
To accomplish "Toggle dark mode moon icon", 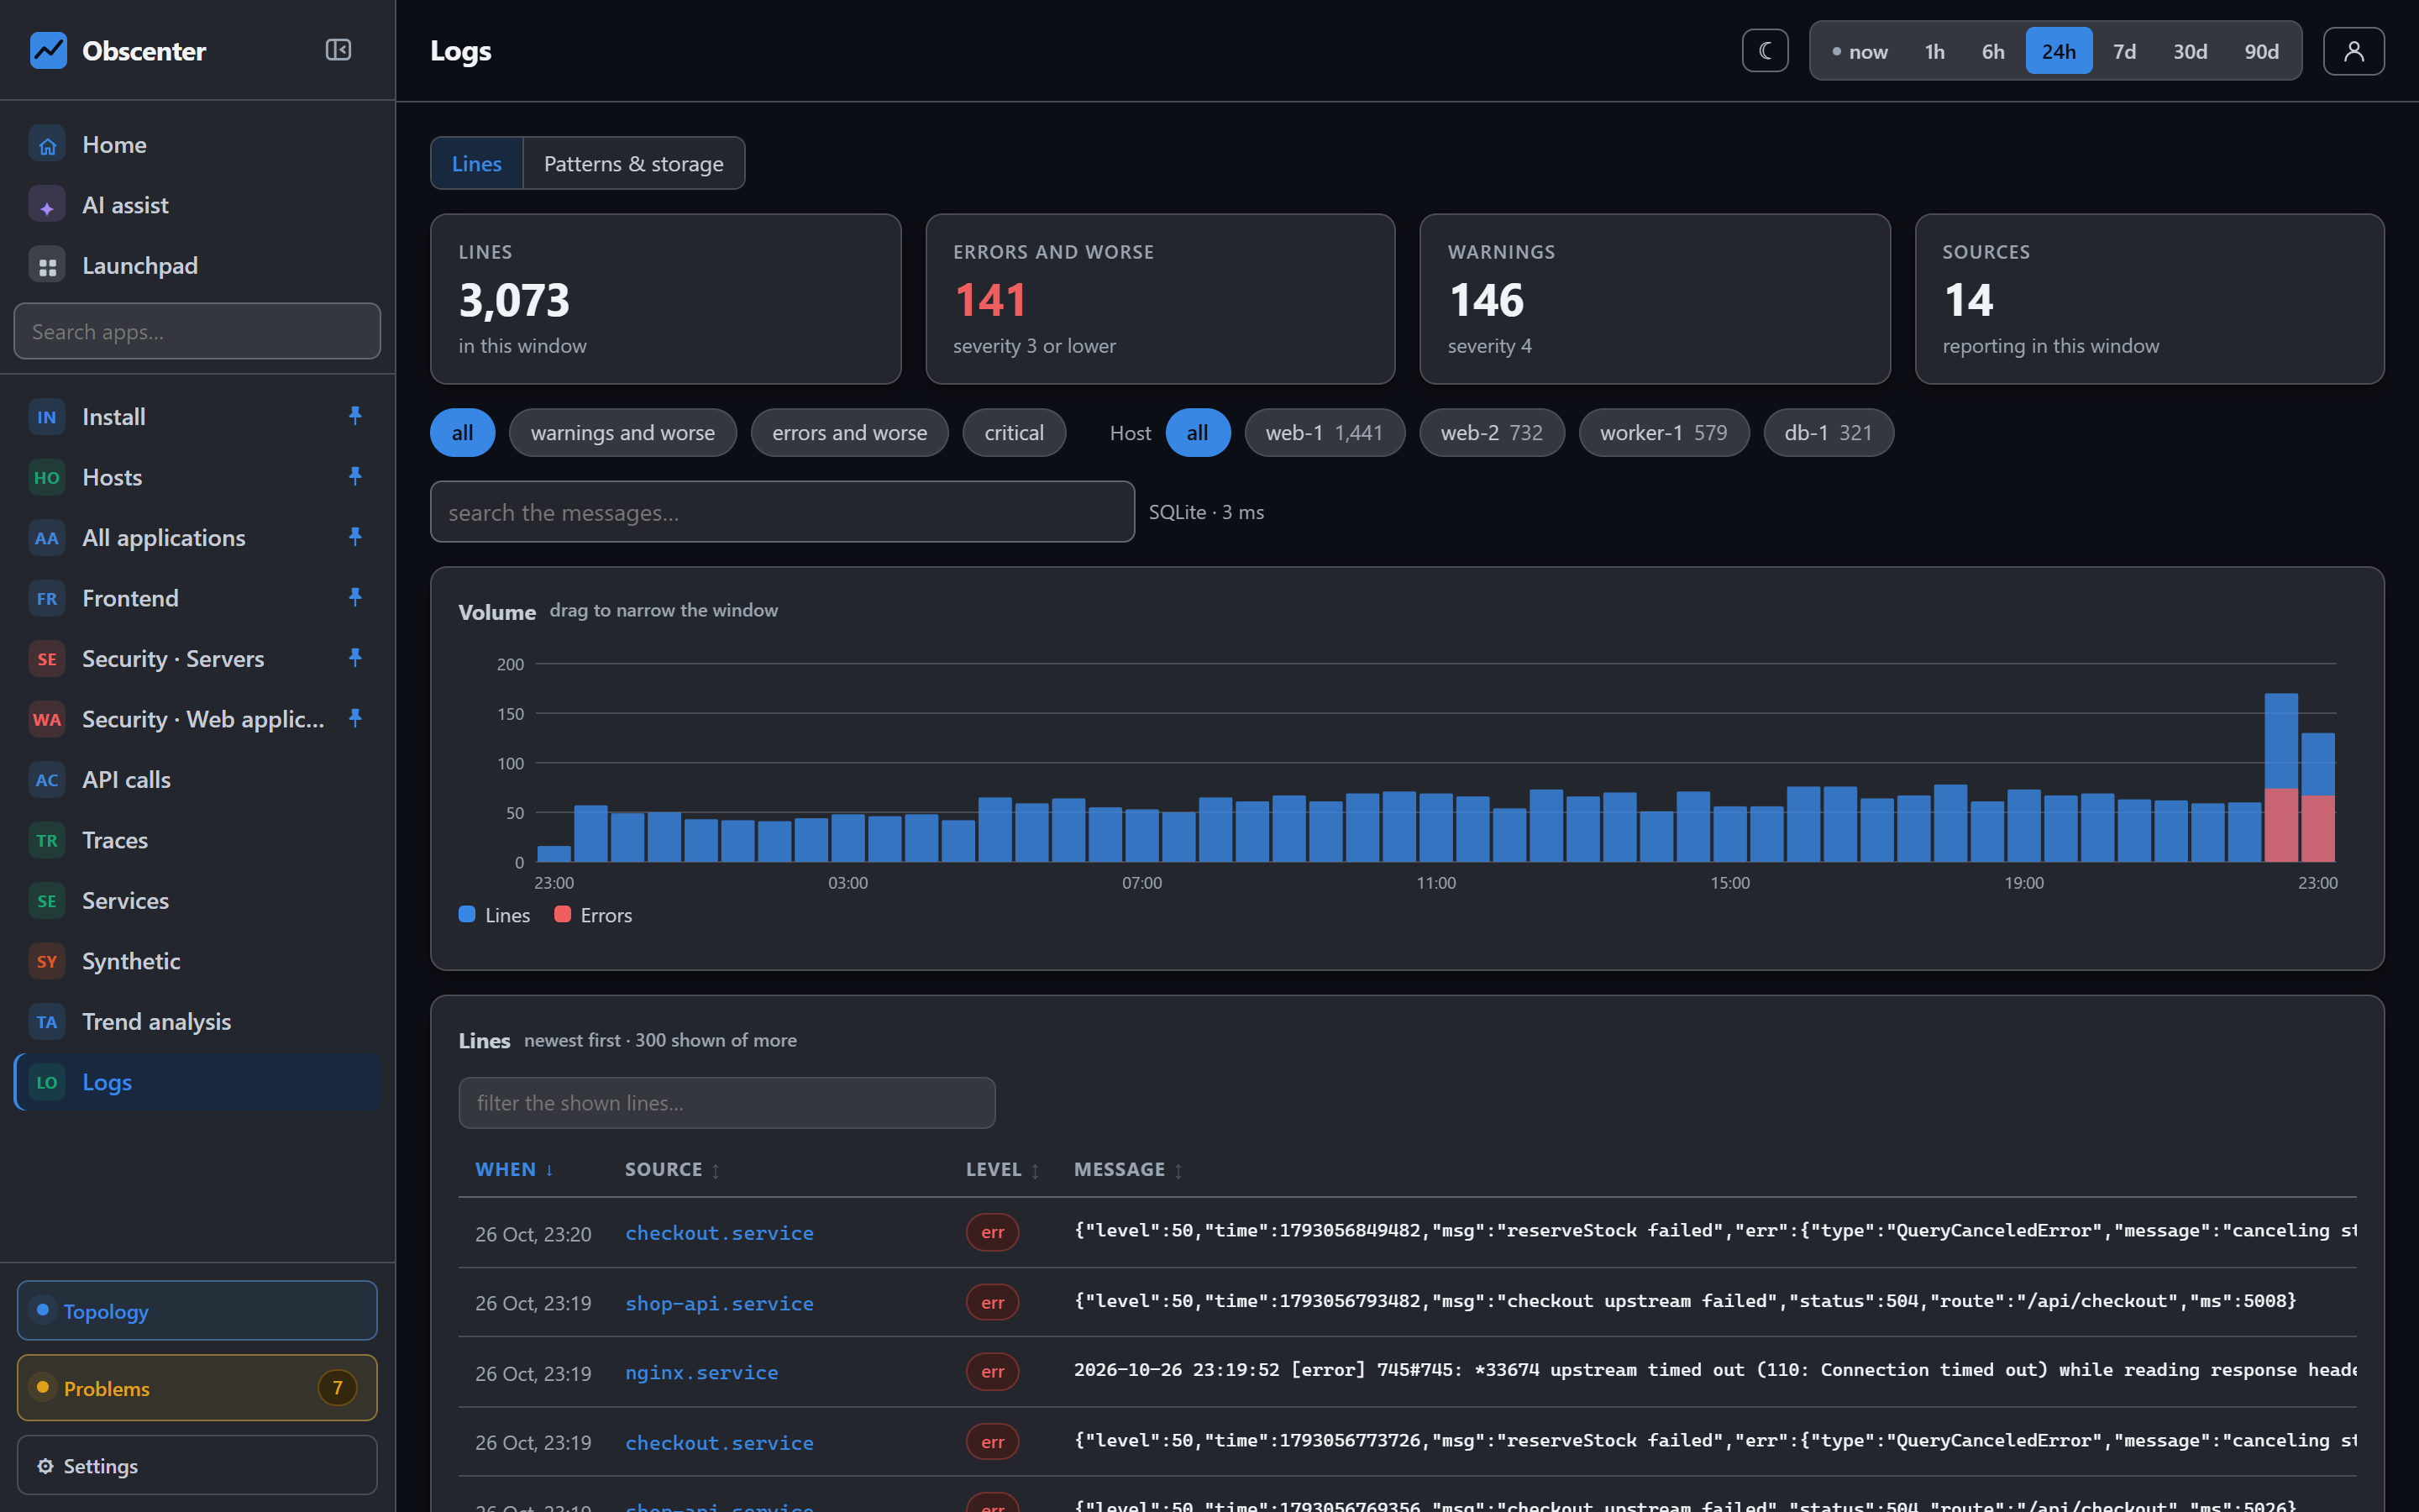I will pos(1764,51).
